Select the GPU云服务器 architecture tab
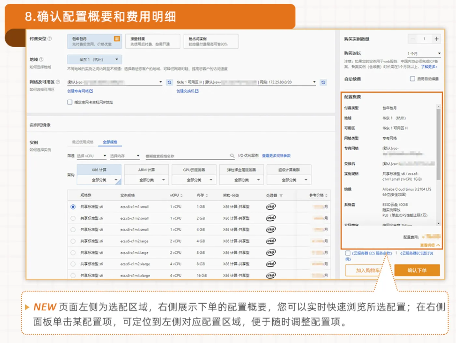The image size is (456, 343). pos(194,169)
